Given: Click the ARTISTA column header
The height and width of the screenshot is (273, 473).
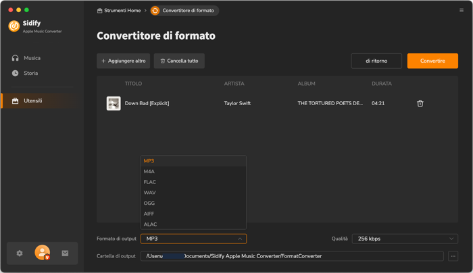Looking at the screenshot, I should tap(234, 84).
